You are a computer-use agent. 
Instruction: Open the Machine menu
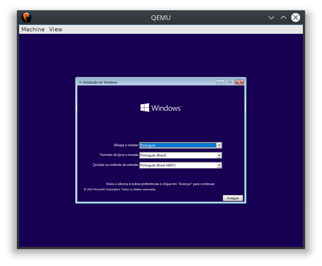pyautogui.click(x=33, y=29)
